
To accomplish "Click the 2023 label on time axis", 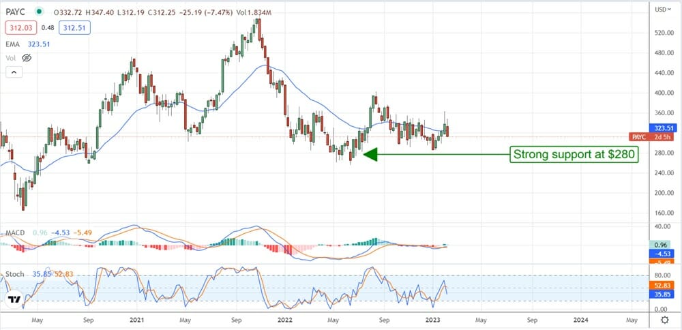I will [x=432, y=318].
